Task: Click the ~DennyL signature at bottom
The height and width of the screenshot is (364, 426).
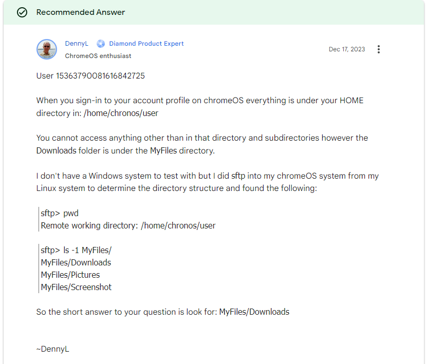Action: point(53,349)
